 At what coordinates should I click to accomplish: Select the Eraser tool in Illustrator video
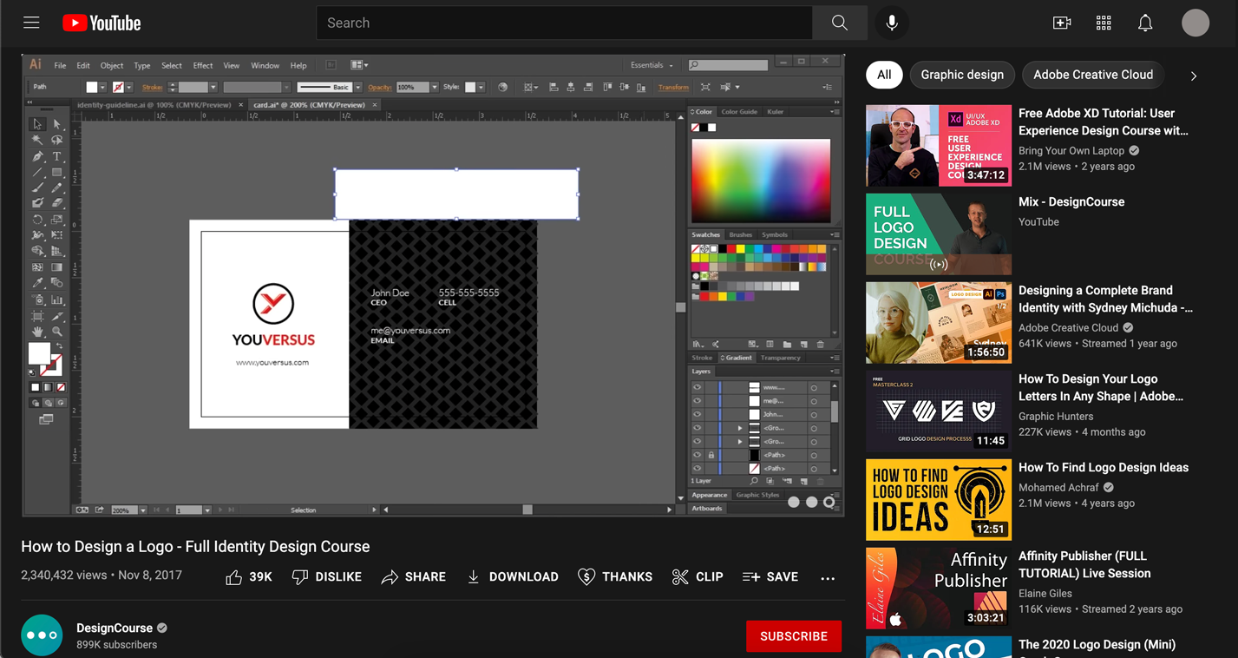[56, 203]
